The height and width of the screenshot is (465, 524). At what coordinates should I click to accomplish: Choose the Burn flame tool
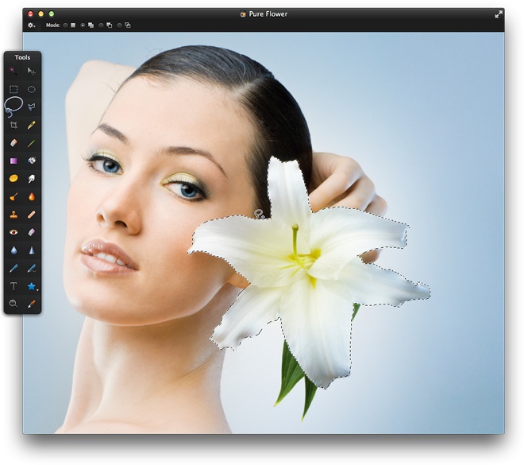tap(32, 196)
